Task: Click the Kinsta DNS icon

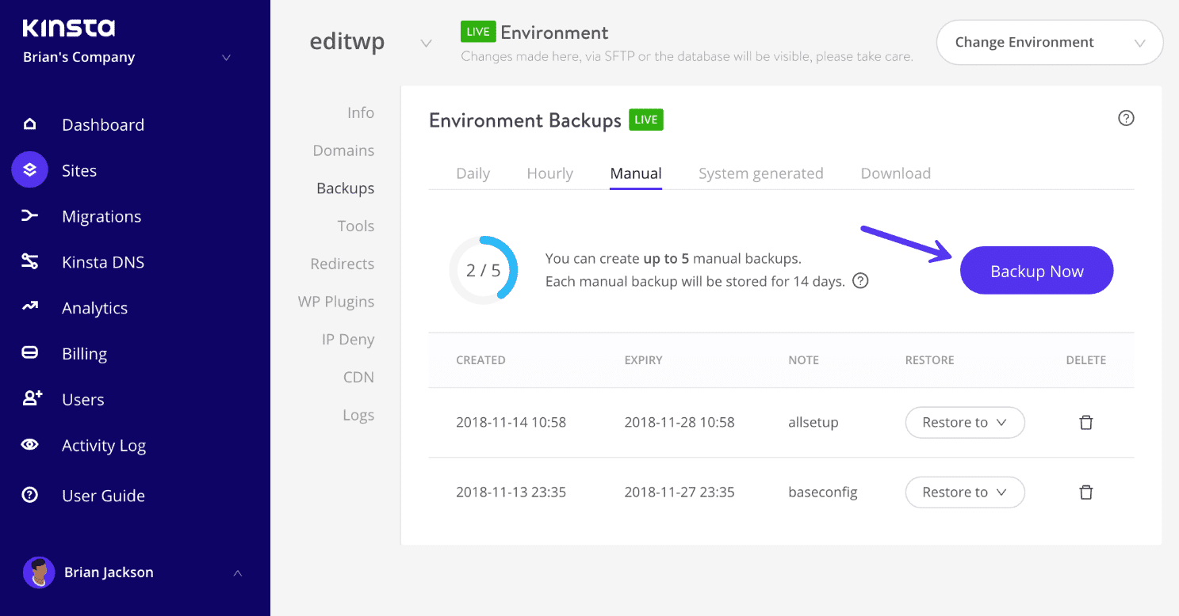Action: 29,261
